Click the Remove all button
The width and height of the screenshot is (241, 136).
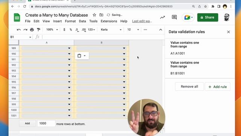pyautogui.click(x=189, y=87)
